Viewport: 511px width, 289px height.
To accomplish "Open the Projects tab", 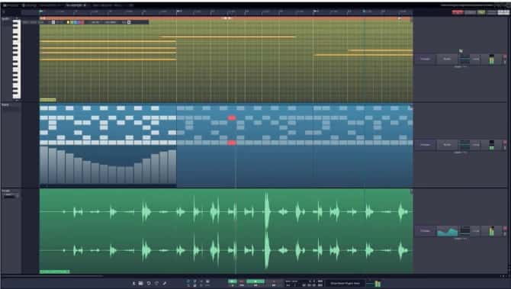I will [x=11, y=5].
